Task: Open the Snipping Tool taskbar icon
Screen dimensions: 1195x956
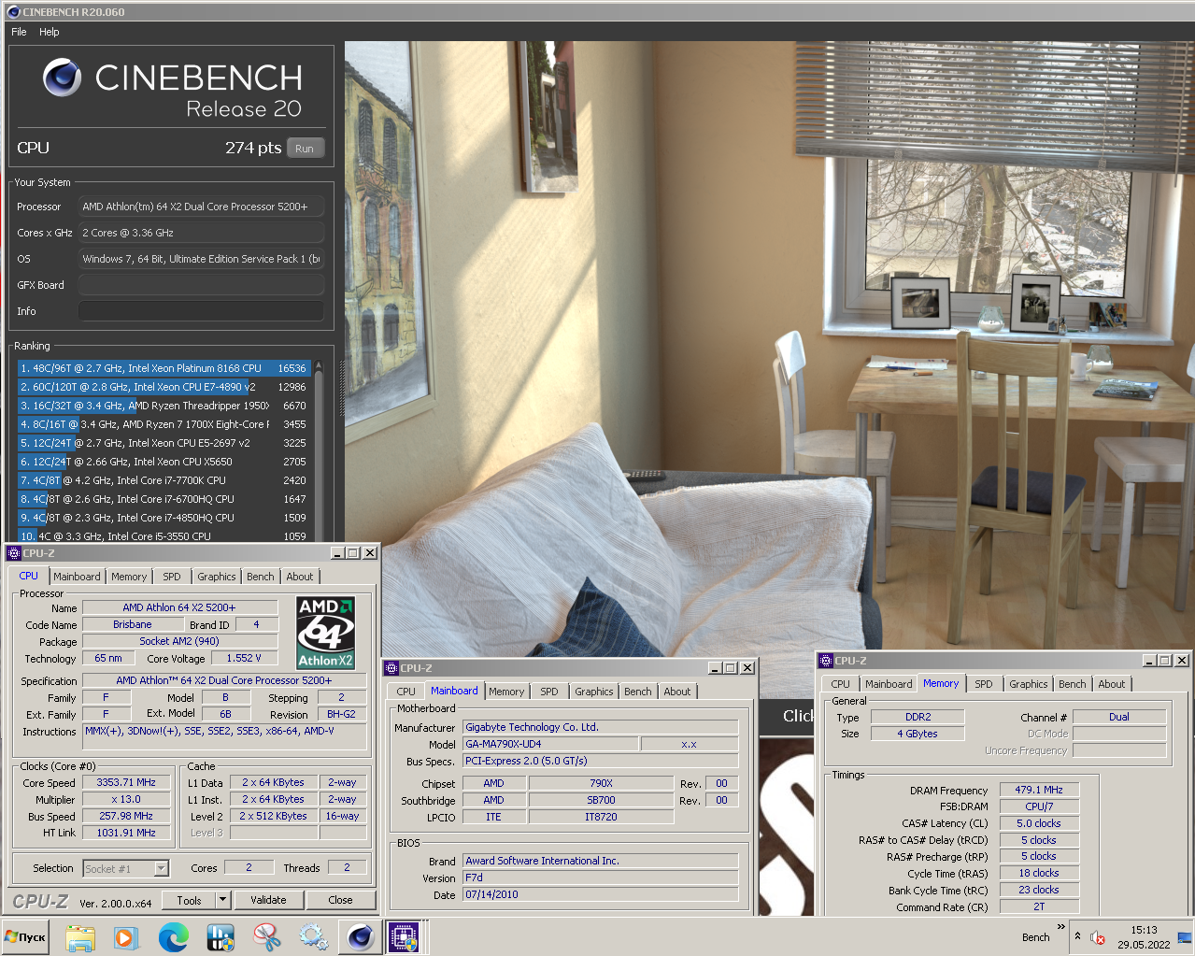Action: coord(266,937)
